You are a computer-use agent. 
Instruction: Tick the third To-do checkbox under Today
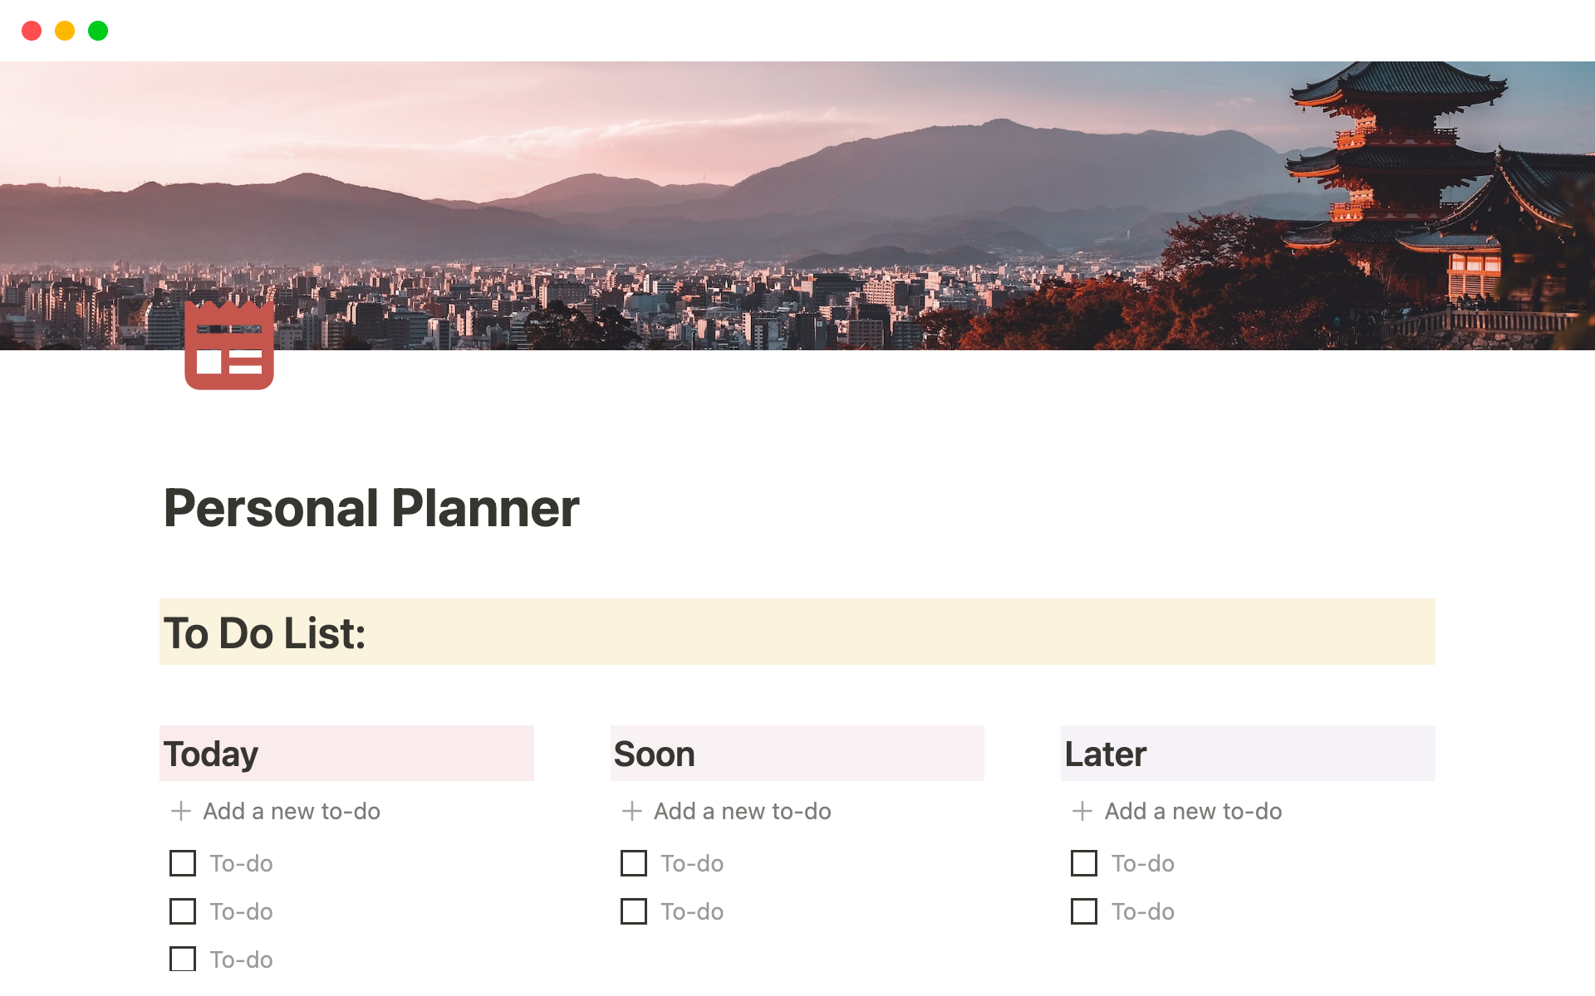coord(183,959)
